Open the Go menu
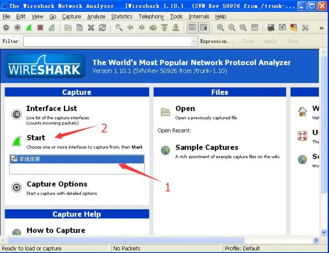 click(53, 16)
